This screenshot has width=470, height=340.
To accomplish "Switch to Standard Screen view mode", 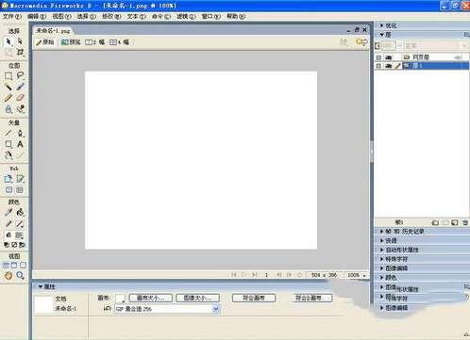I will (x=6, y=266).
